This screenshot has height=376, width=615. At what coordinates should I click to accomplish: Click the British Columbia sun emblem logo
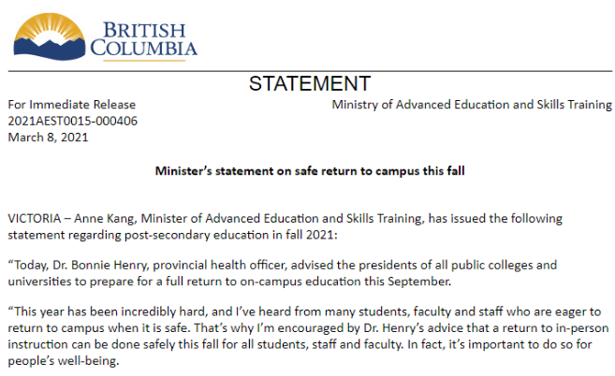click(47, 36)
